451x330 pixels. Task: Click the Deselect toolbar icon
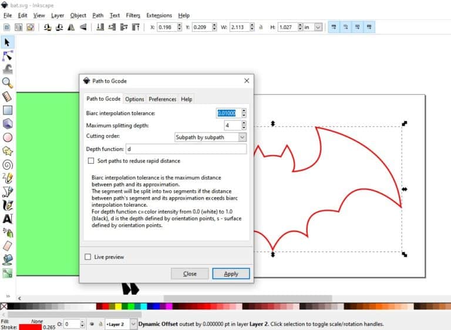click(x=30, y=28)
